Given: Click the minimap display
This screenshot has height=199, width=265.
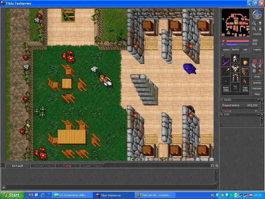Looking at the screenshot, I should point(235,23).
